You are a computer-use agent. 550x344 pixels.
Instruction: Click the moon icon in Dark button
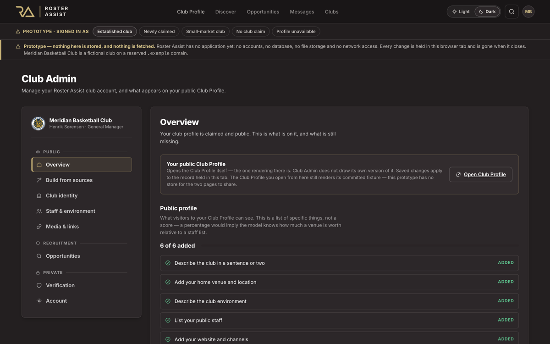[x=481, y=11]
